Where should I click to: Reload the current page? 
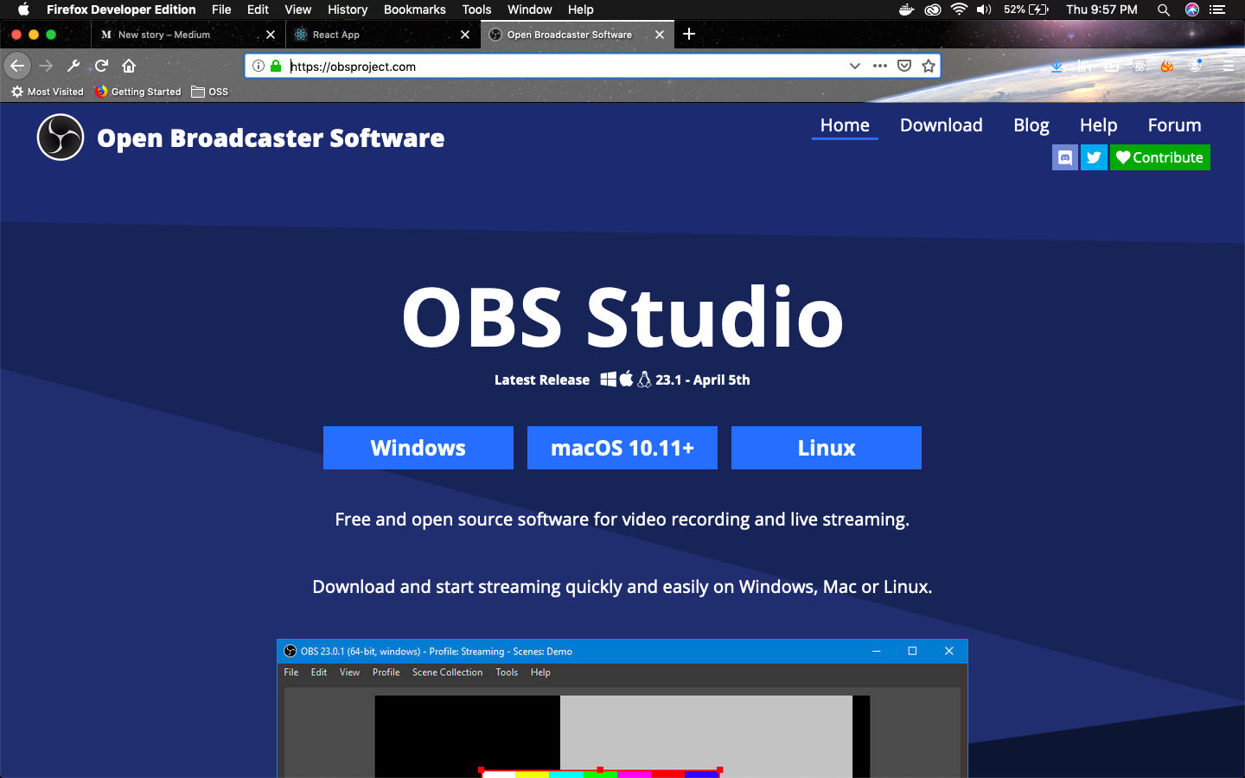pos(101,66)
